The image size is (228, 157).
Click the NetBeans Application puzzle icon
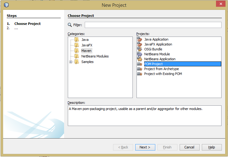[x=140, y=59]
